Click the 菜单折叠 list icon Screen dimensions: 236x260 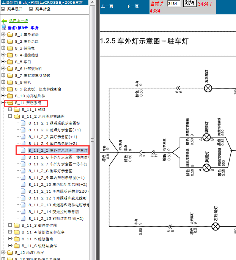pos(31,9)
